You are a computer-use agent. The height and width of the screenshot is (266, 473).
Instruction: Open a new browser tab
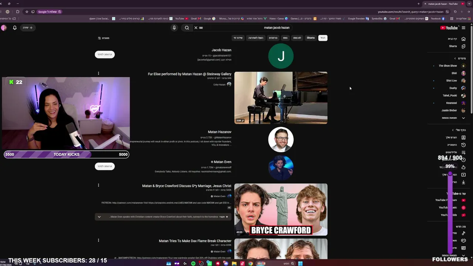point(418,4)
